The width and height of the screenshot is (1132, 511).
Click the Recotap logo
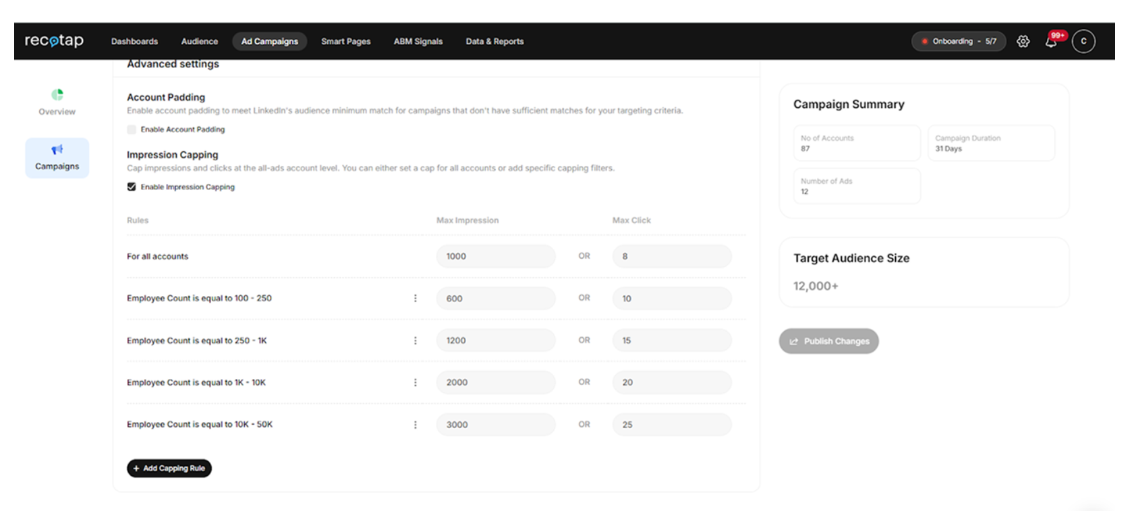click(x=54, y=40)
